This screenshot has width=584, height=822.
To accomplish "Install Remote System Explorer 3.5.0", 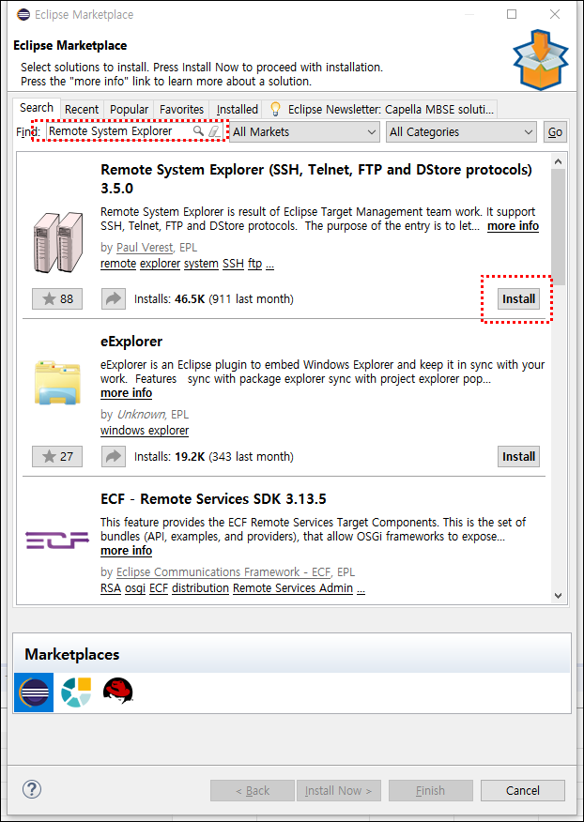I will click(x=518, y=298).
